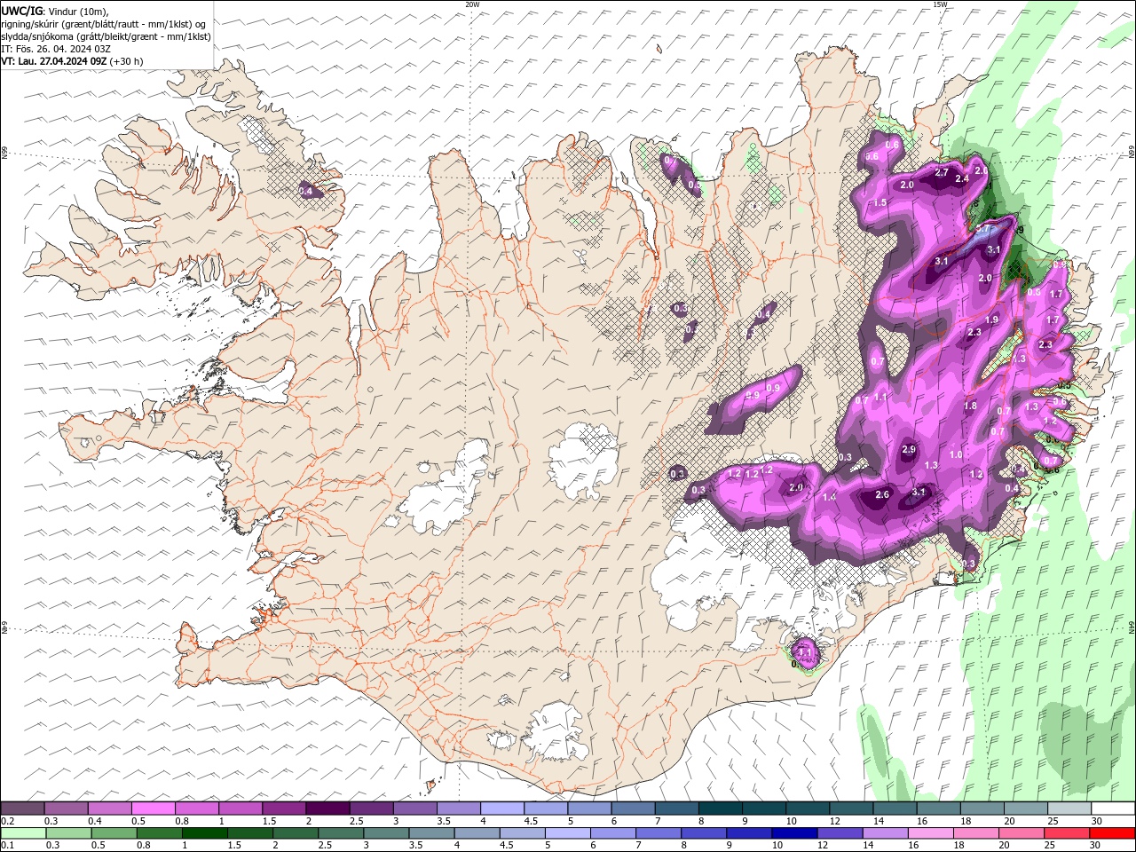The width and height of the screenshot is (1136, 852).
Task: Click the '1.4' snowfall value on map
Action: (829, 498)
